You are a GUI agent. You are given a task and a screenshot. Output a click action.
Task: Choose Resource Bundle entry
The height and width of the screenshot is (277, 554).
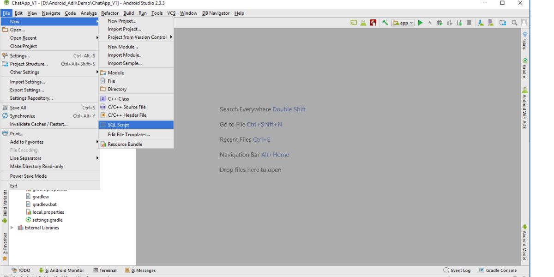[x=136, y=145]
